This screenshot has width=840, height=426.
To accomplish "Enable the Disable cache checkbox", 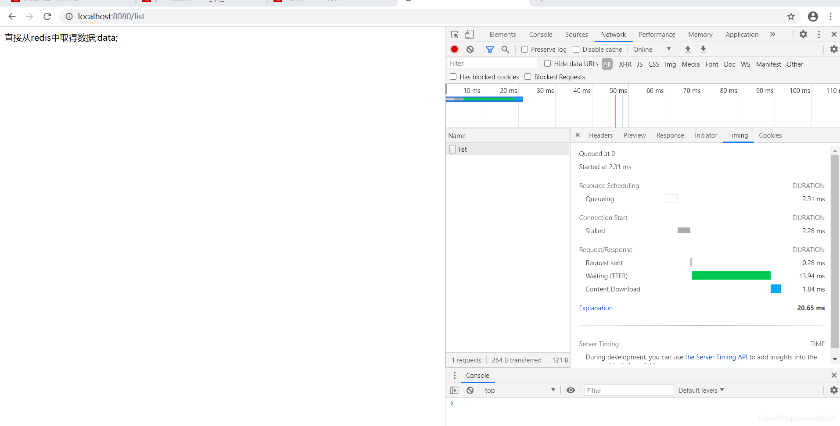I will pos(576,50).
